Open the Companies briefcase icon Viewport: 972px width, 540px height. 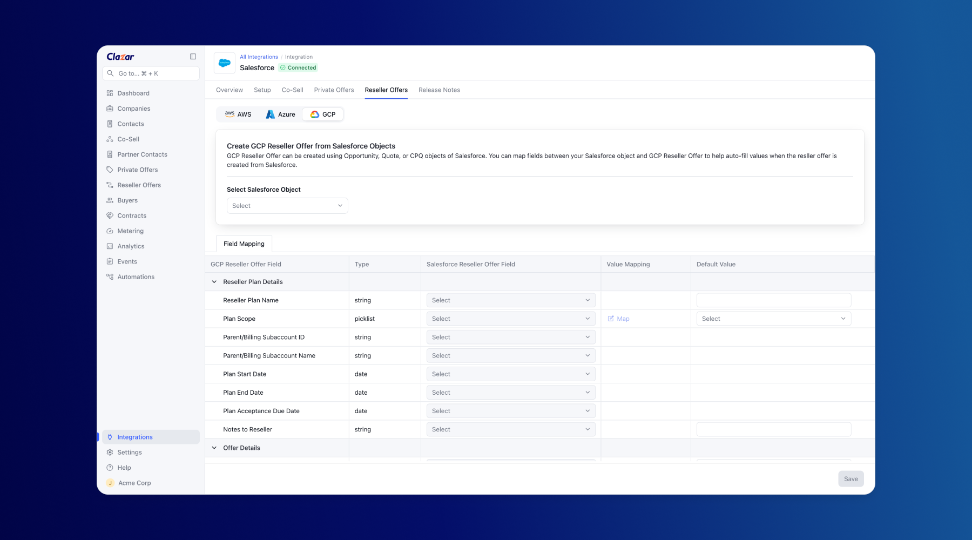click(110, 109)
